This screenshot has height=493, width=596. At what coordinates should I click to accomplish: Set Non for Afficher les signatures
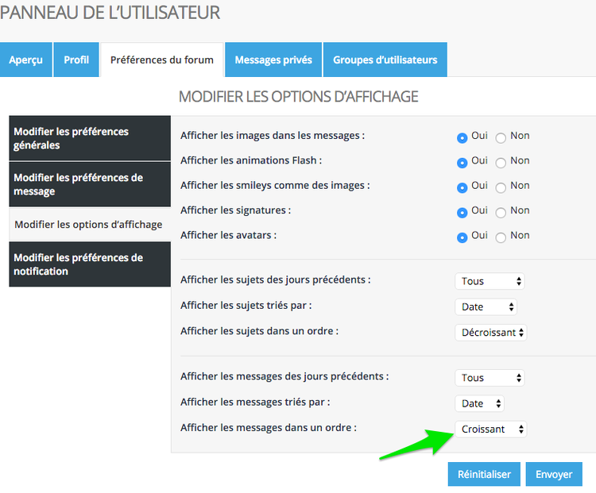(501, 213)
